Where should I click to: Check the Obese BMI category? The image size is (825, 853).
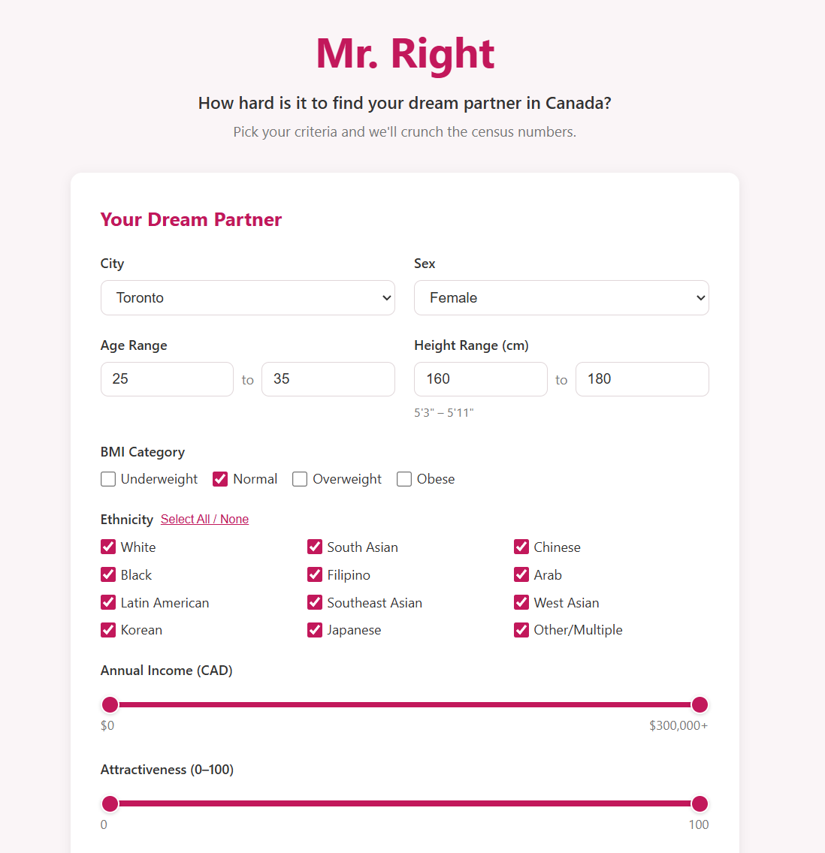click(x=404, y=478)
